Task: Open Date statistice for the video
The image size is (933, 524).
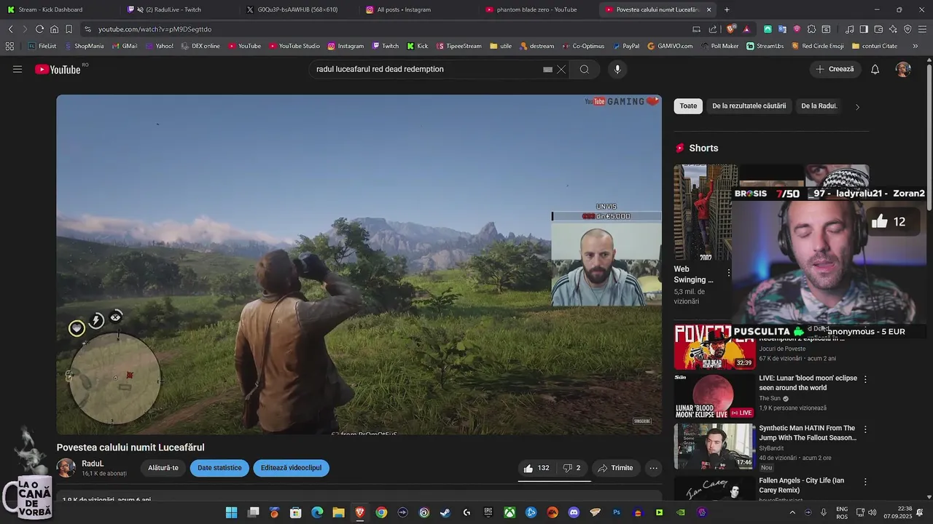Action: click(219, 468)
